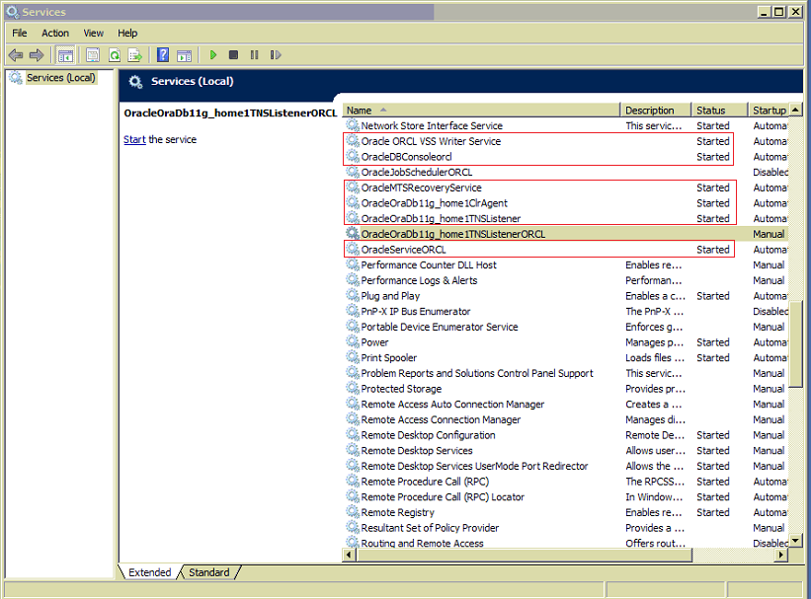Open the File menu
Viewport: 811px width, 599px height.
20,34
